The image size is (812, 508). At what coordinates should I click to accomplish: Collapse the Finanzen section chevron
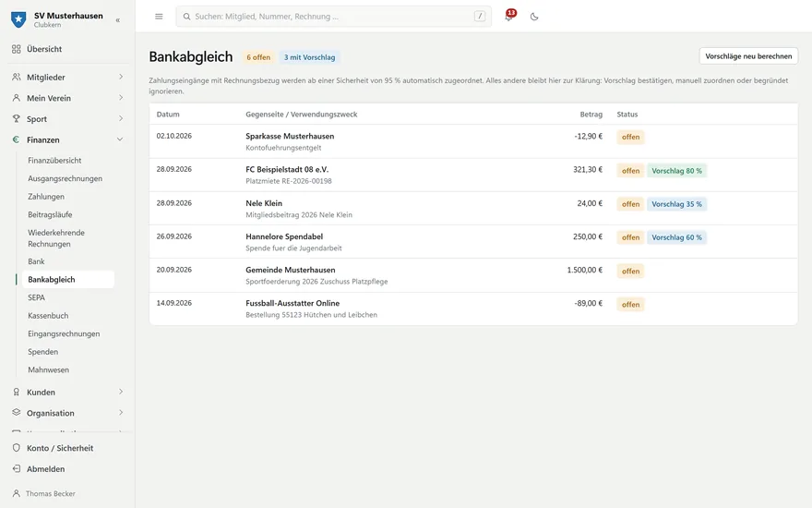(x=120, y=139)
